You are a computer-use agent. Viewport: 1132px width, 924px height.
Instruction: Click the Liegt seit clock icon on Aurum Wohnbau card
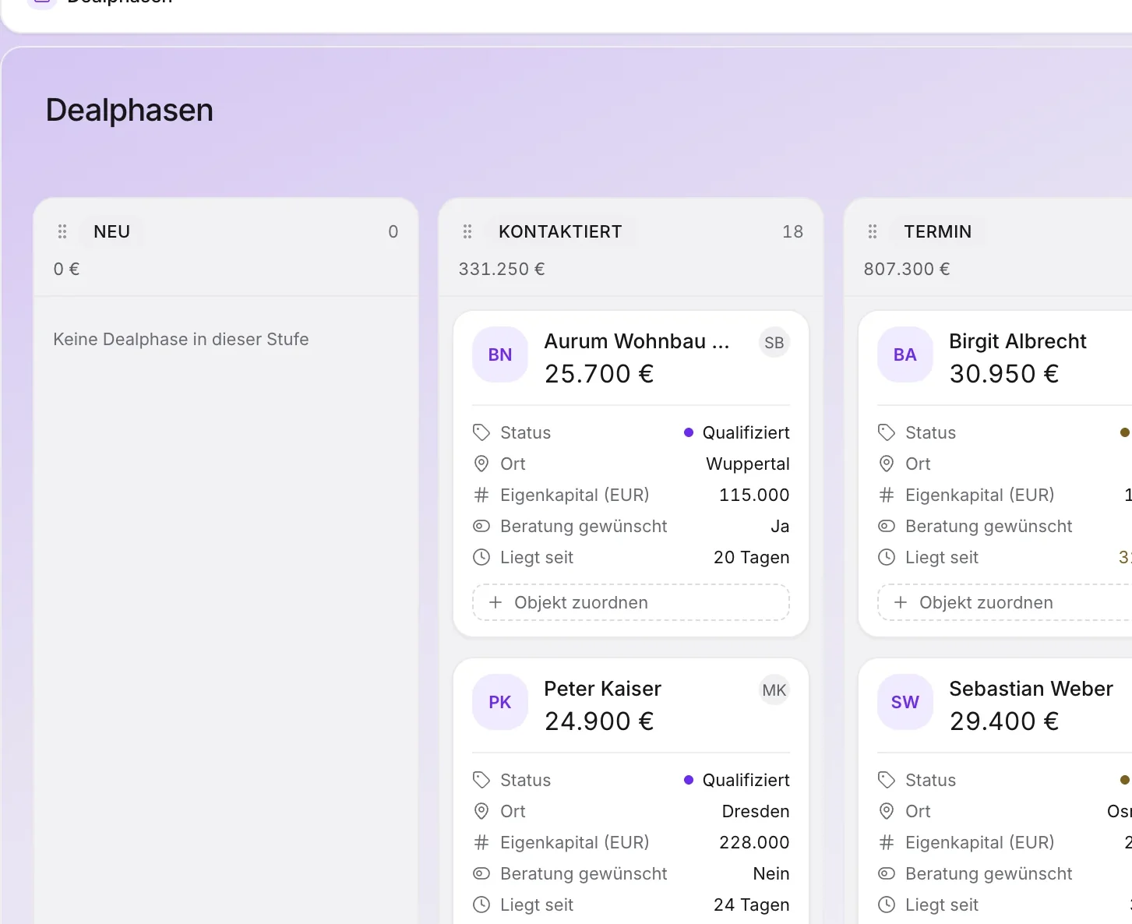(481, 557)
